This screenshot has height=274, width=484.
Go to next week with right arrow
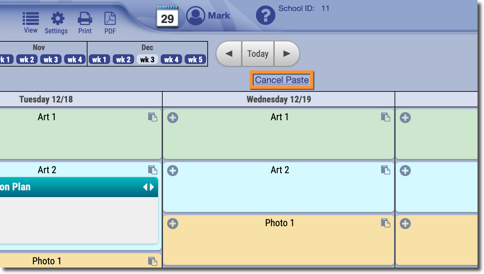point(287,54)
